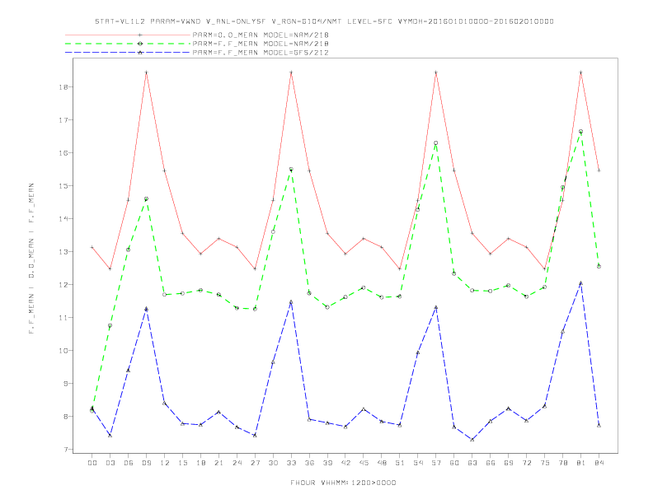653x504 pixels.
Task: Click the blue triangle marker at hour 84
Action: pos(599,425)
